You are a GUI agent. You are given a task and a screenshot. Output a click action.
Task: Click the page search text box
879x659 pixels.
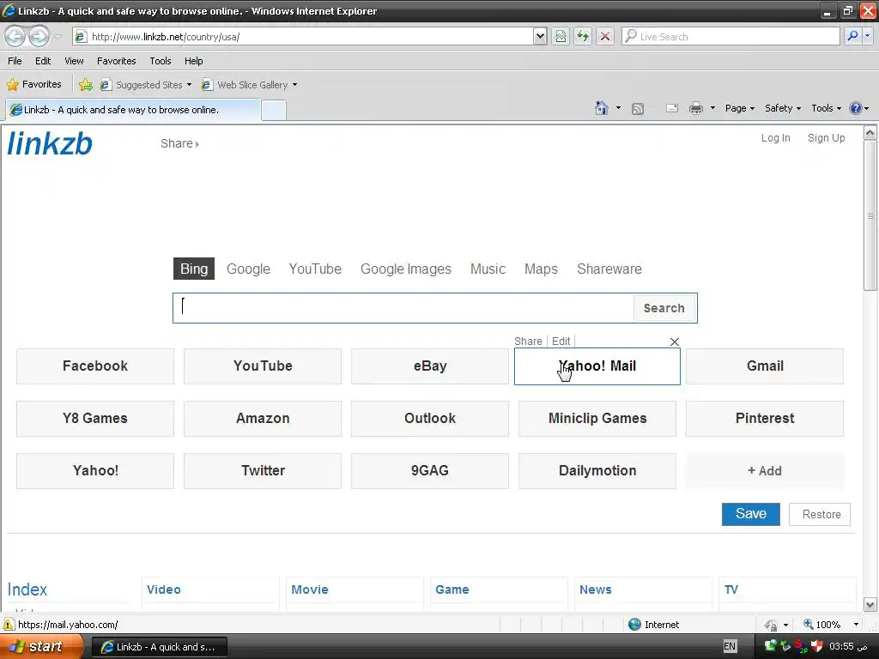click(x=403, y=308)
